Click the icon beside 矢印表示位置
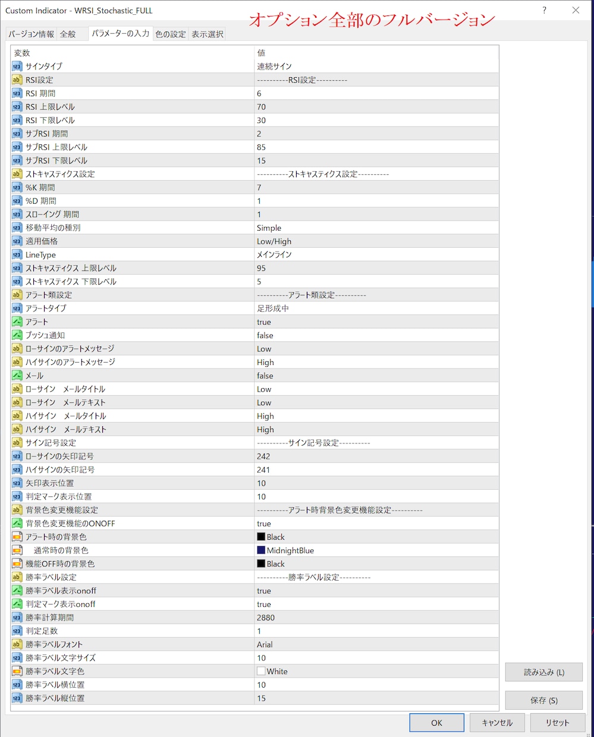 (17, 483)
